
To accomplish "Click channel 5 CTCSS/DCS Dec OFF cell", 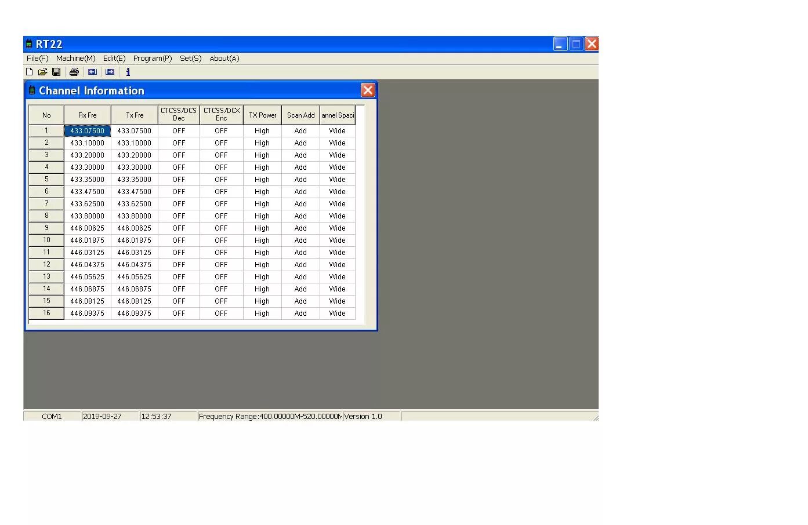I will (179, 180).
